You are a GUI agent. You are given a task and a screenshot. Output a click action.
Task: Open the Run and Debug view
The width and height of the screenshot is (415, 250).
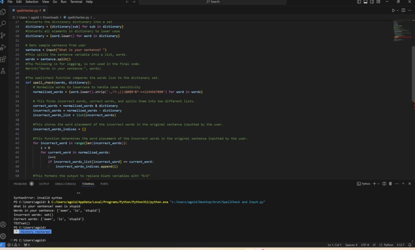pyautogui.click(x=3, y=47)
